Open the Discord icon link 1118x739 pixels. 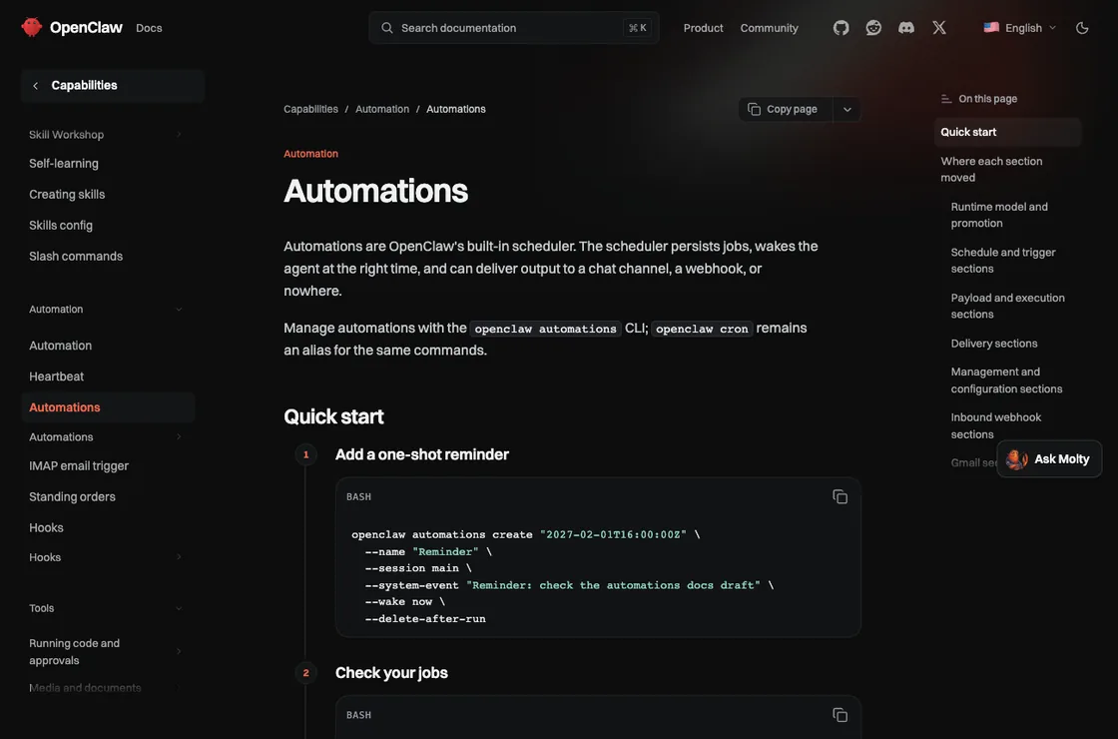click(906, 28)
